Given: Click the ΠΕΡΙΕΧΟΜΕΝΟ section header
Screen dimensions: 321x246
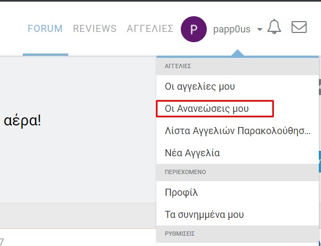Looking at the screenshot, I should [185, 172].
